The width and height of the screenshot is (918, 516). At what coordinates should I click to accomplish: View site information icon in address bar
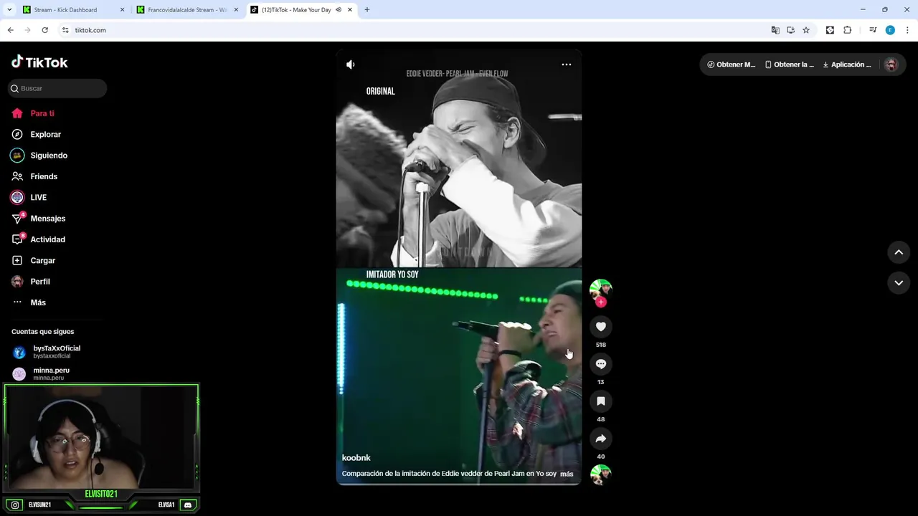click(x=65, y=30)
